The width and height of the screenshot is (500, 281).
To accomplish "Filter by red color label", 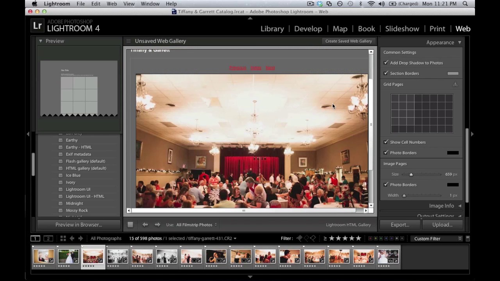I will click(370, 238).
